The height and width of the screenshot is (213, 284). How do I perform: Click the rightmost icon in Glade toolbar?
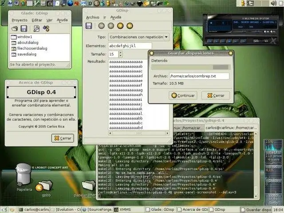[46, 28]
